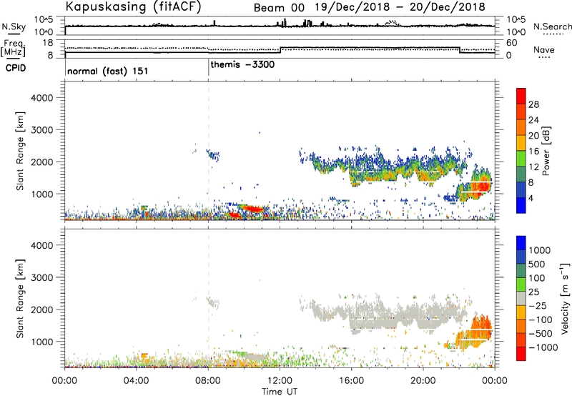Click the '3000' tick on the velocity panel
The height and width of the screenshot is (396, 572).
(x=42, y=277)
